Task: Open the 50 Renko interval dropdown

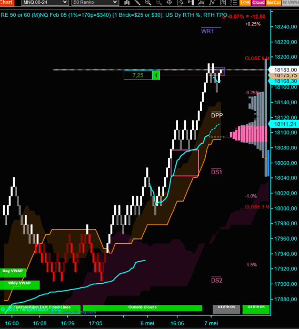Action: pyautogui.click(x=95, y=3)
